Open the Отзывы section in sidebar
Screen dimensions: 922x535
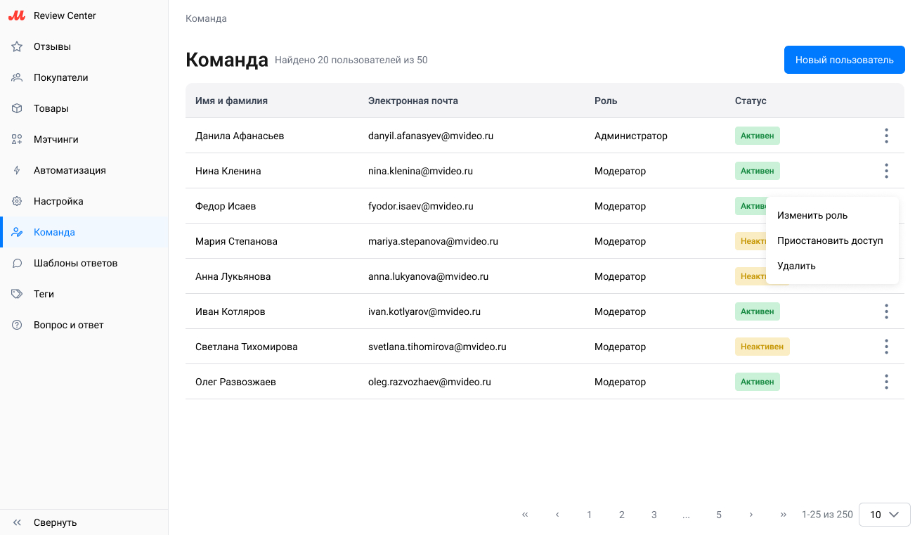[x=84, y=46]
